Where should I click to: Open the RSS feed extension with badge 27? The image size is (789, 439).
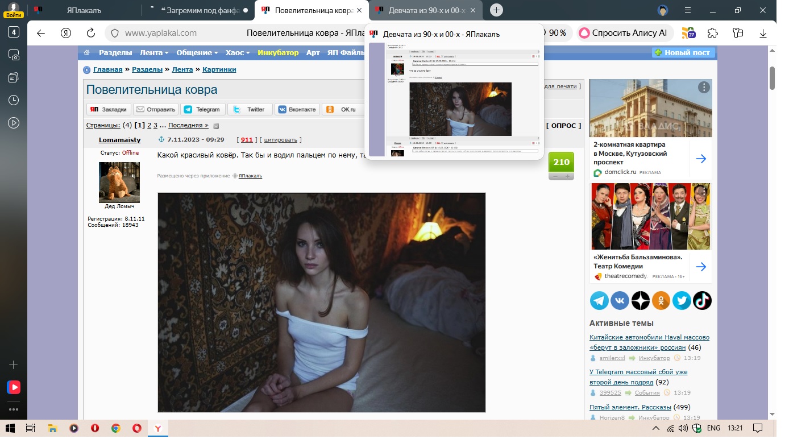tap(688, 33)
